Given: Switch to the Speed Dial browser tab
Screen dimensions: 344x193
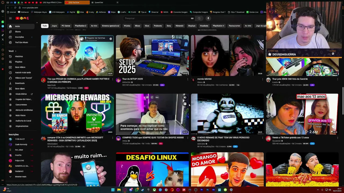Looking at the screenshot, I should coord(99,2).
